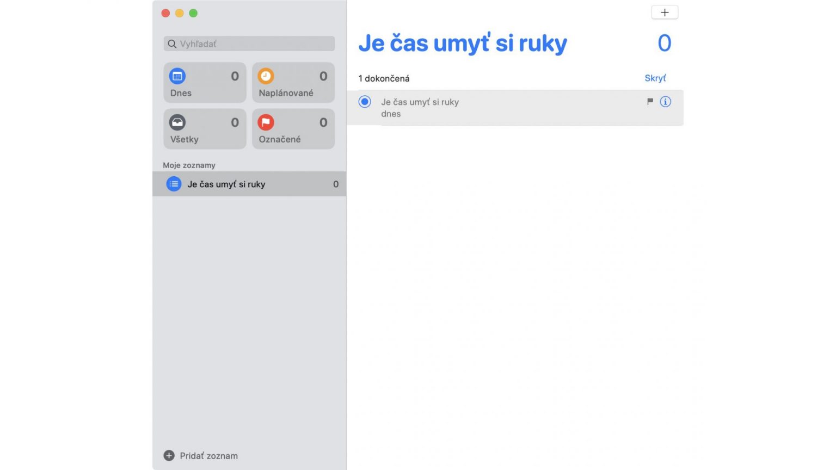Click the gray tray icon for Všetky
The height and width of the screenshot is (470, 836).
pyautogui.click(x=177, y=122)
